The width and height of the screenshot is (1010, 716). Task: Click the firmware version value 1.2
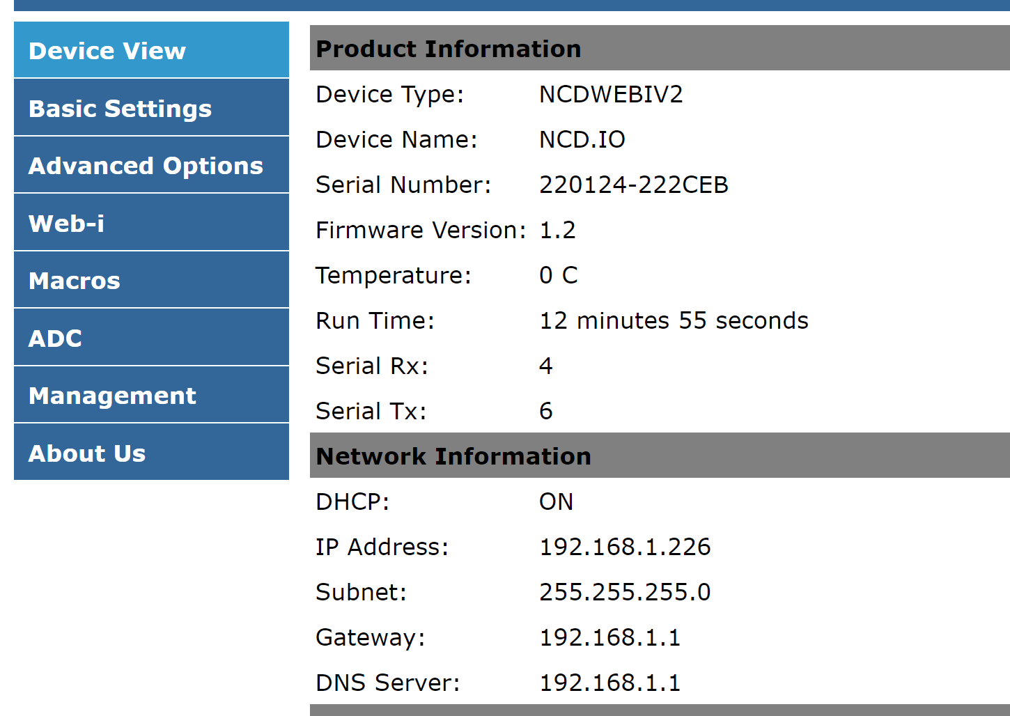(557, 230)
